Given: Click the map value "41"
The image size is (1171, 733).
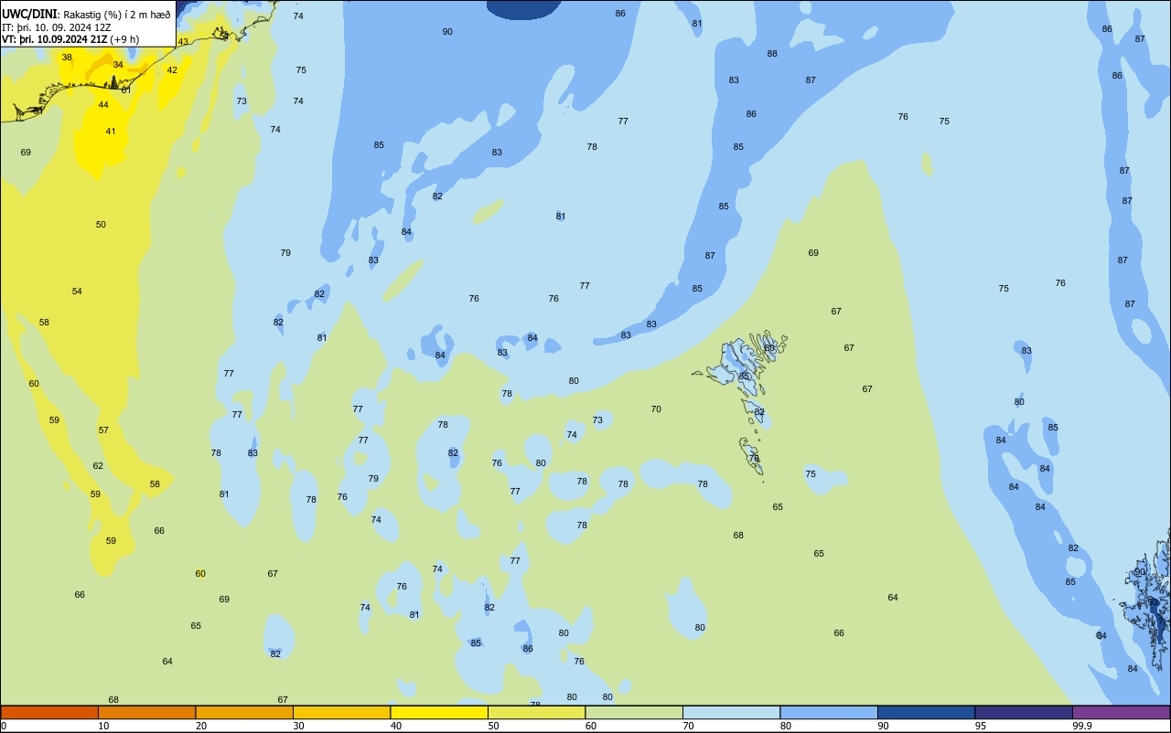Looking at the screenshot, I should (111, 132).
